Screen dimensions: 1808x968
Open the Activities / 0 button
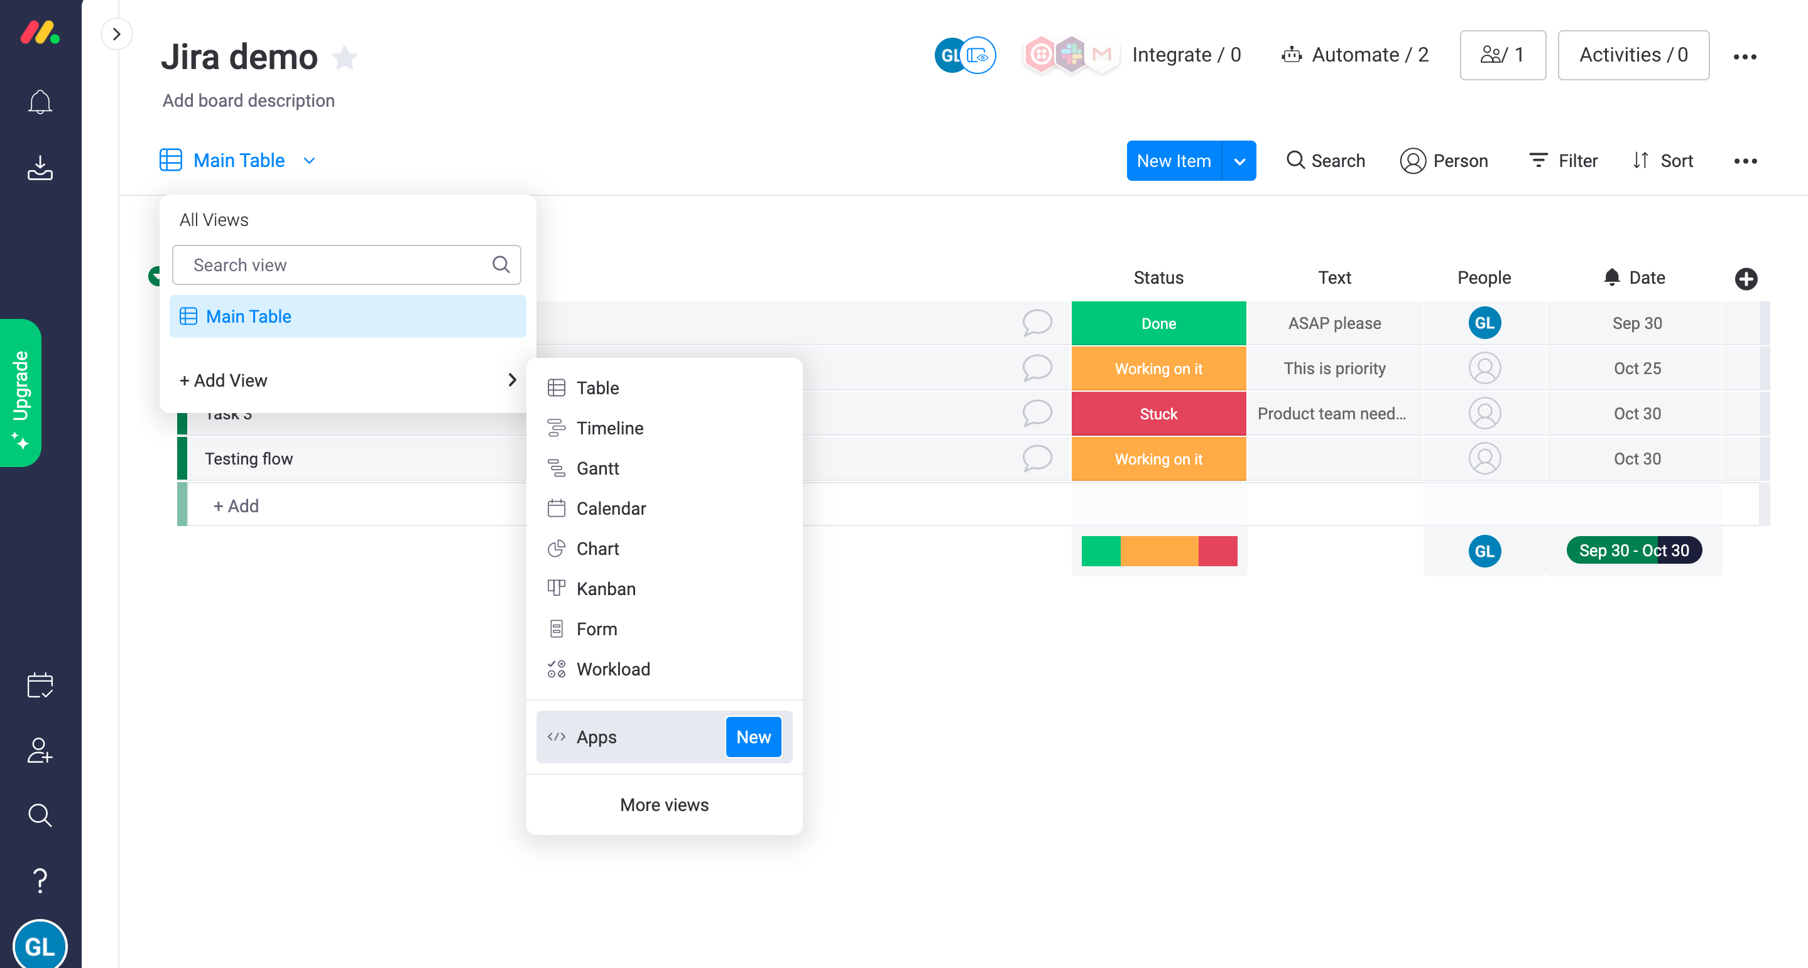pos(1633,55)
